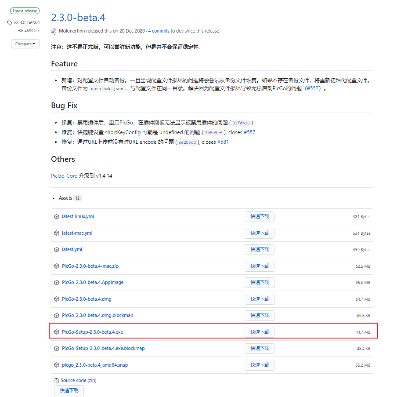Click the Latest release badge

[25, 11]
